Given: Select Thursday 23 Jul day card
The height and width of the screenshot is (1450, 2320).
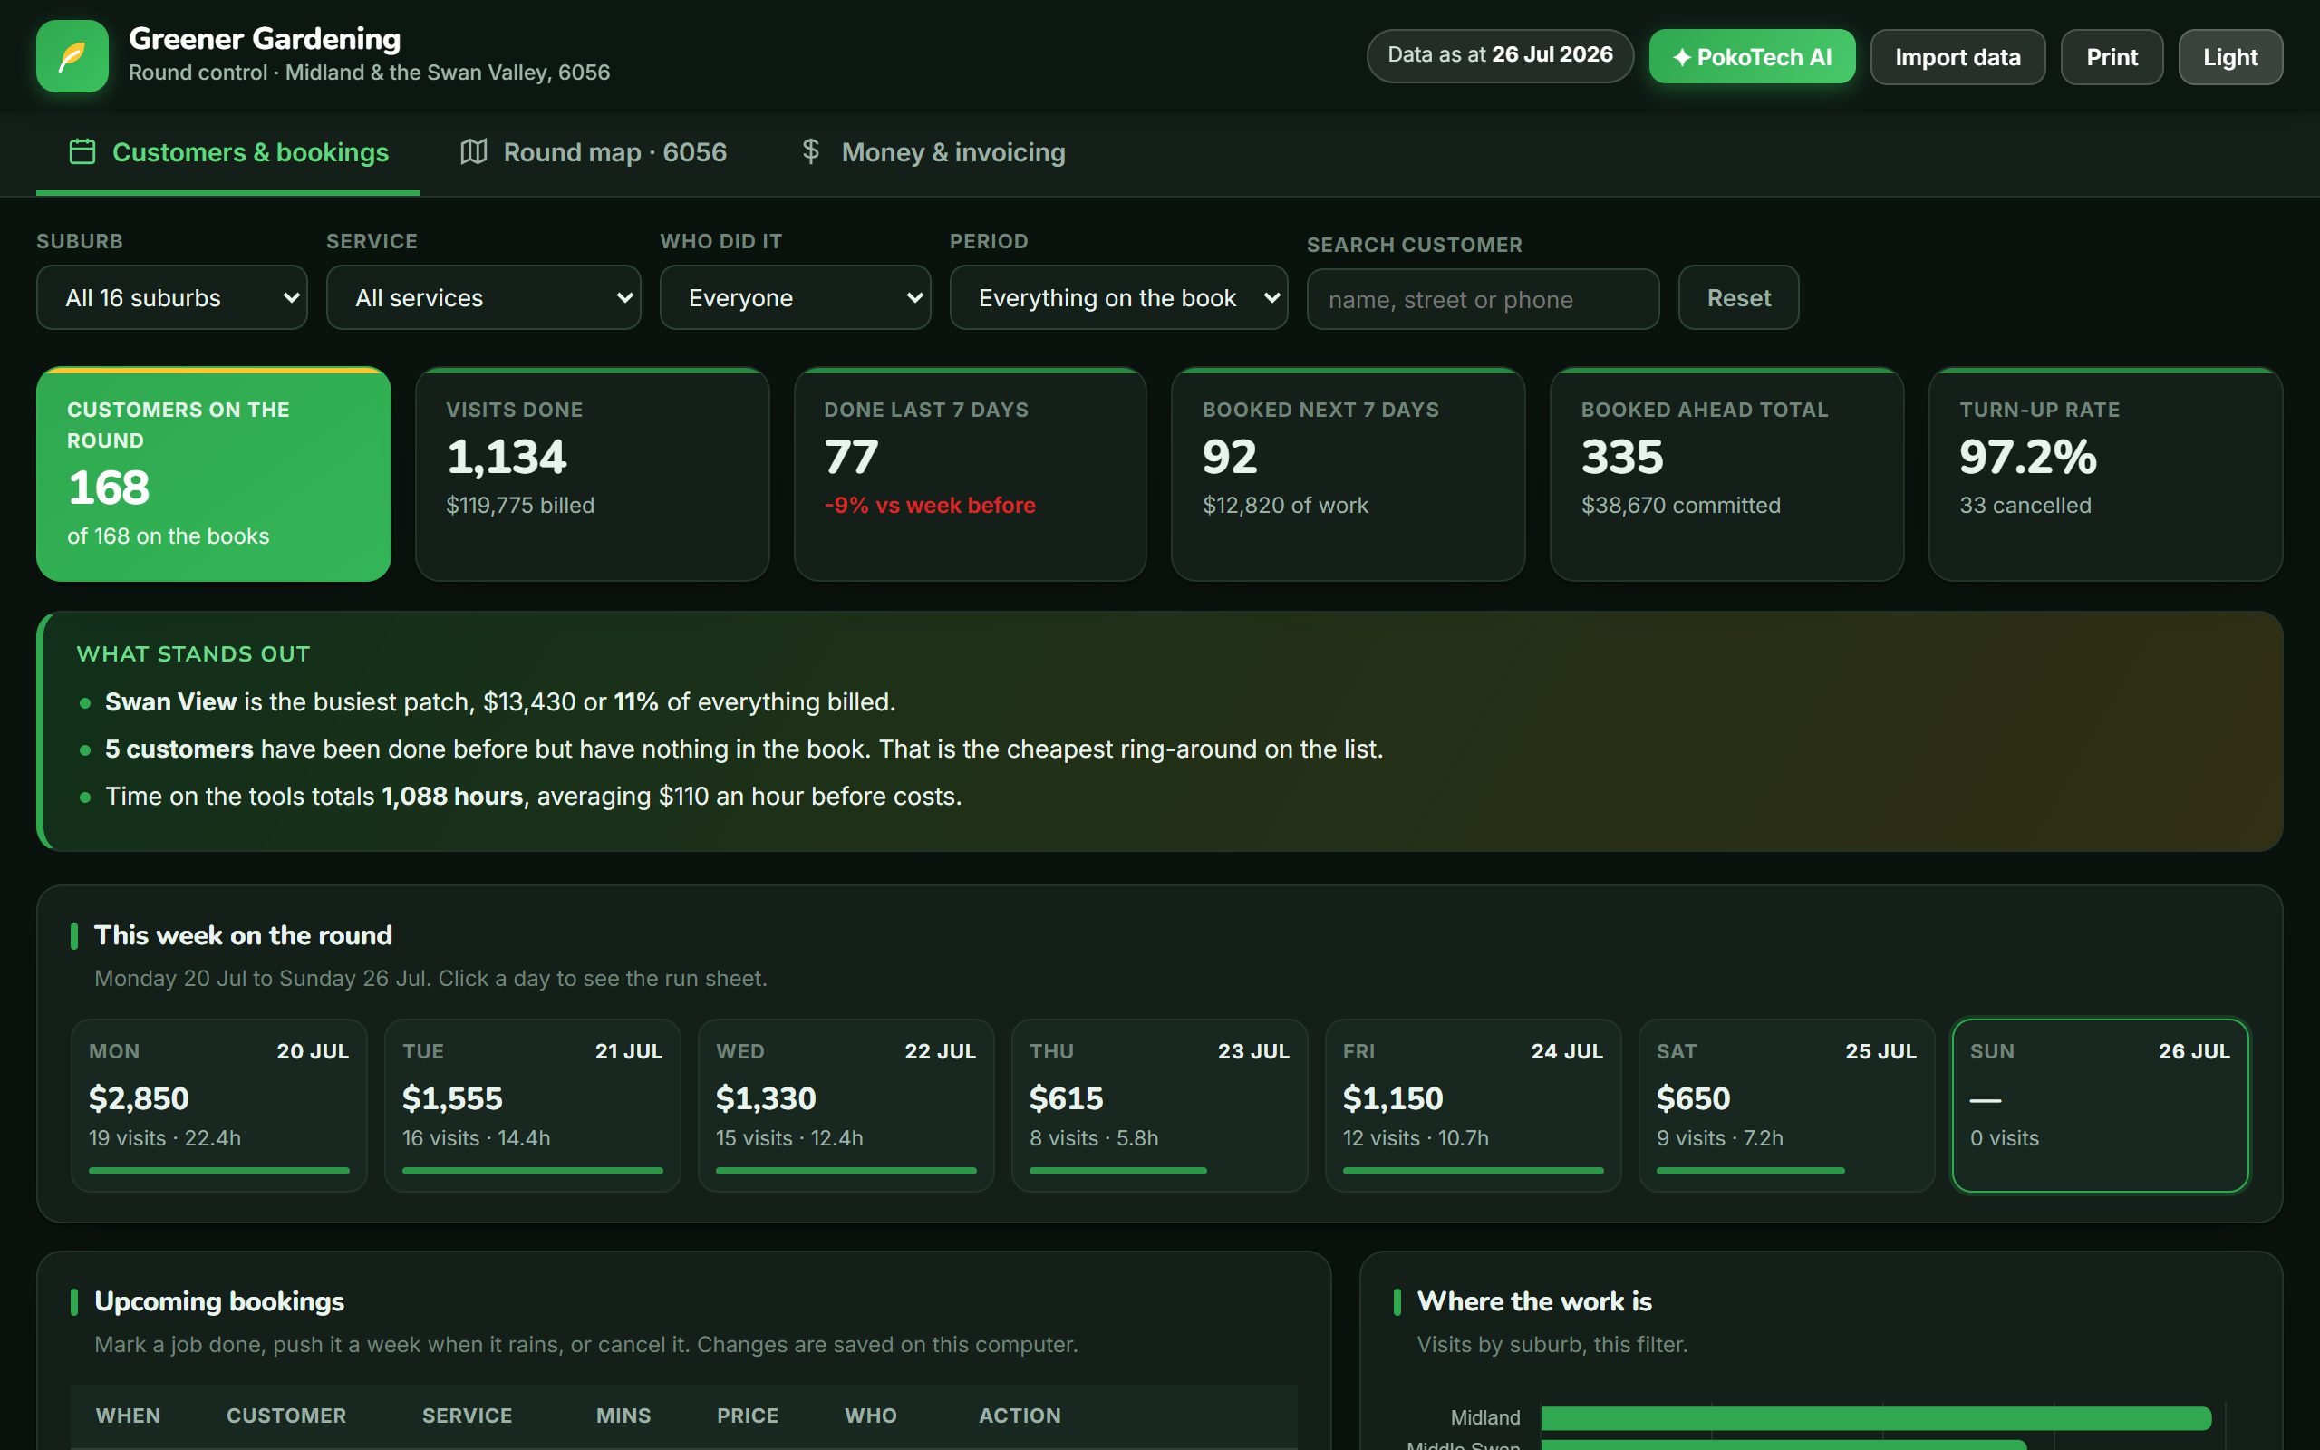Looking at the screenshot, I should (1160, 1105).
